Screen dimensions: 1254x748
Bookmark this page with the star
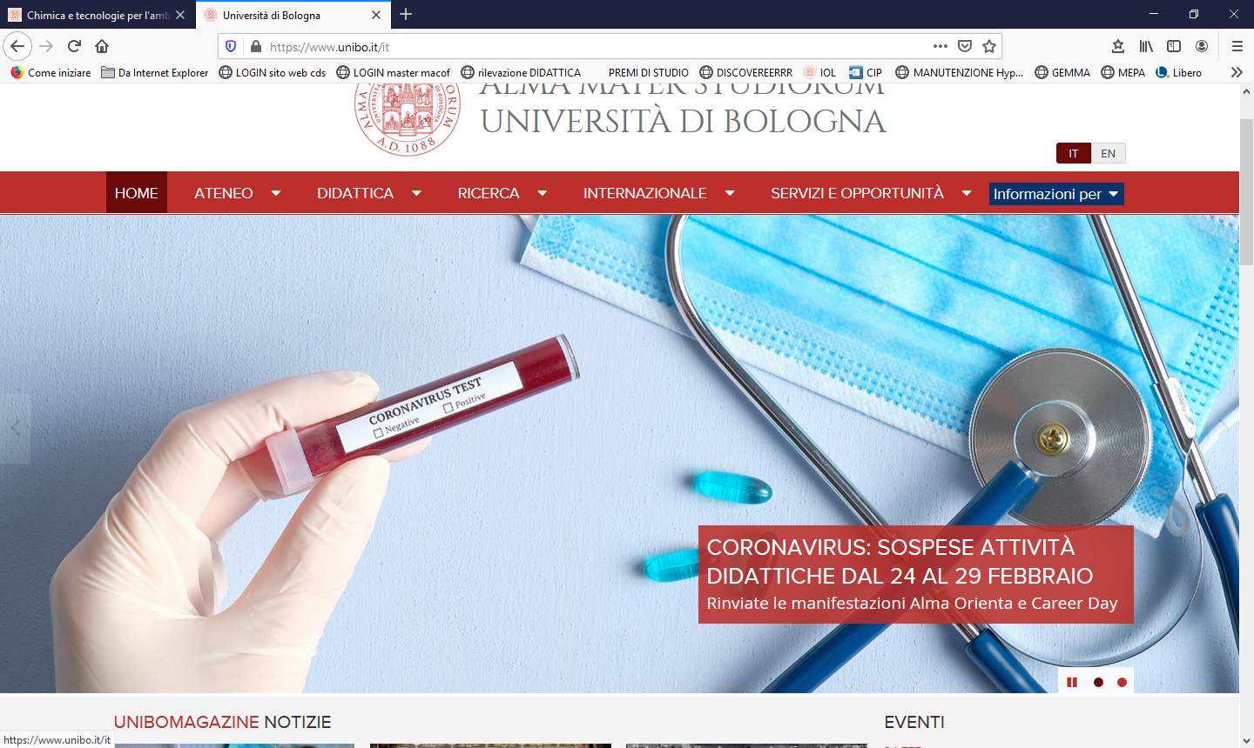coord(989,46)
